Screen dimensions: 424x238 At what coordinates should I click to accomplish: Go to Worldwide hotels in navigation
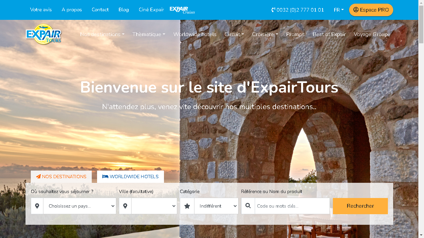pos(195,34)
